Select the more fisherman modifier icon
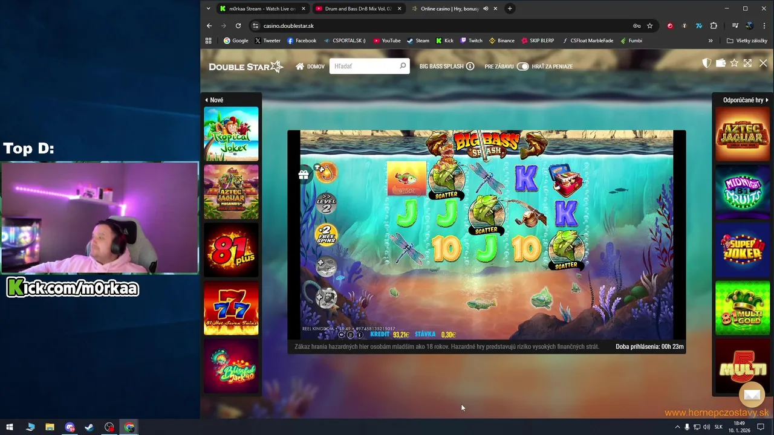The height and width of the screenshot is (435, 774). 326,297
